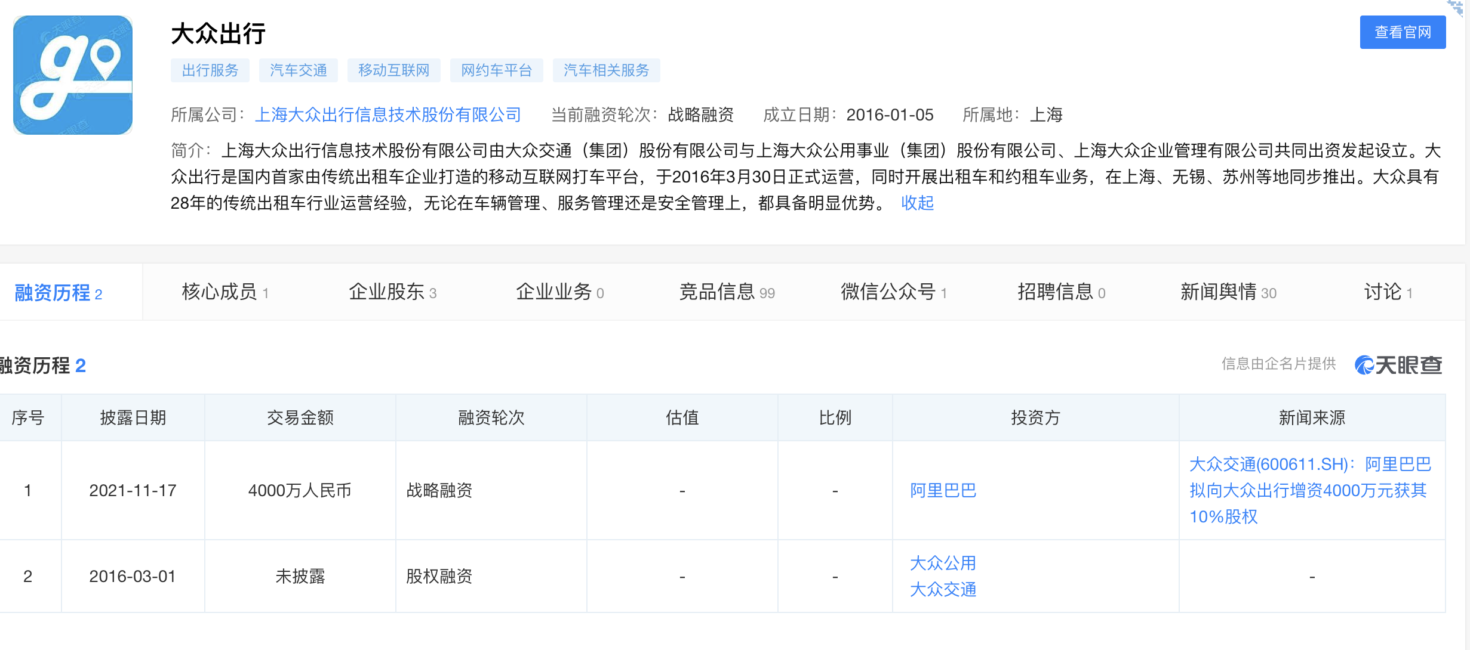Select the 出行服务 tag

click(x=210, y=70)
